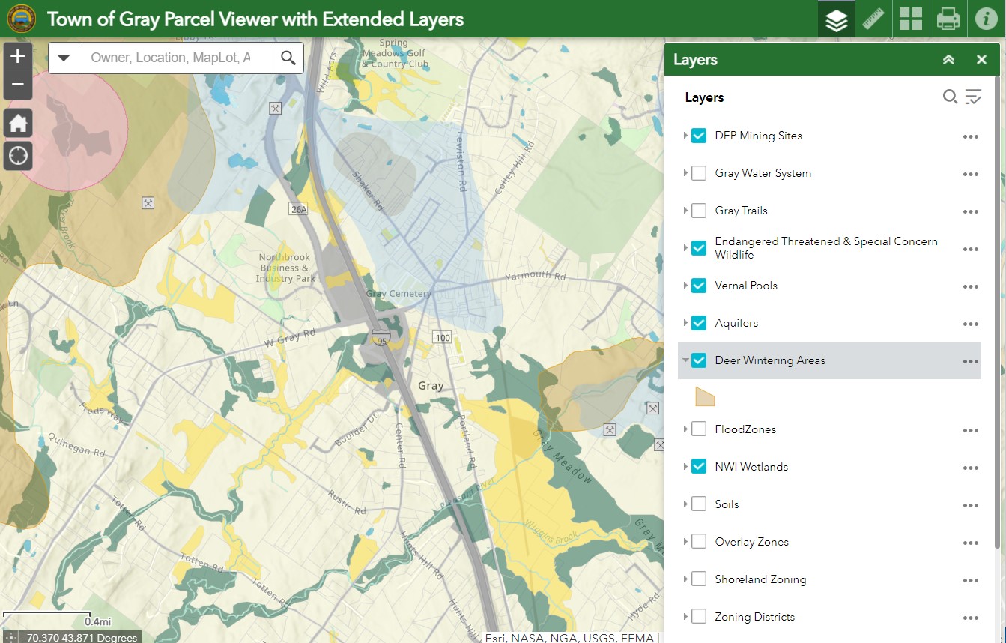Screen dimensions: 1006x643
Task: Open Soils more options menu
Action: point(971,505)
